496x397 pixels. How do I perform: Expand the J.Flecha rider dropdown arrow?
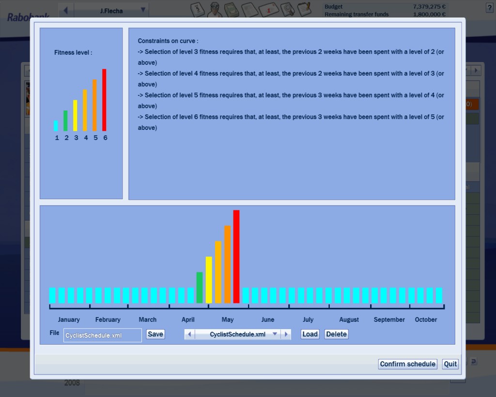142,10
